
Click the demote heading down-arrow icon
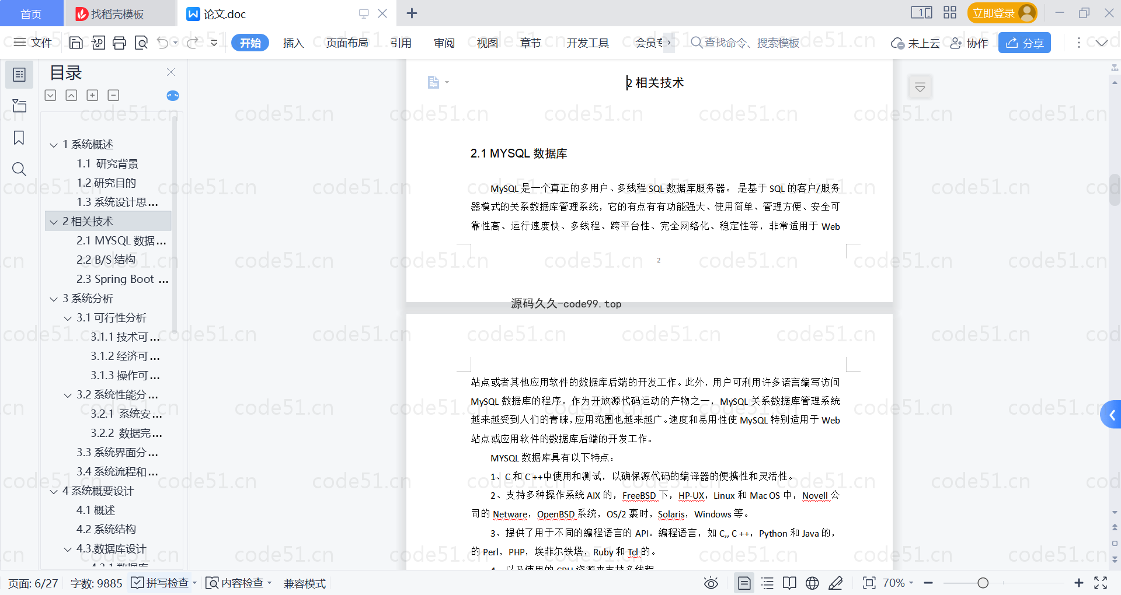click(x=51, y=95)
